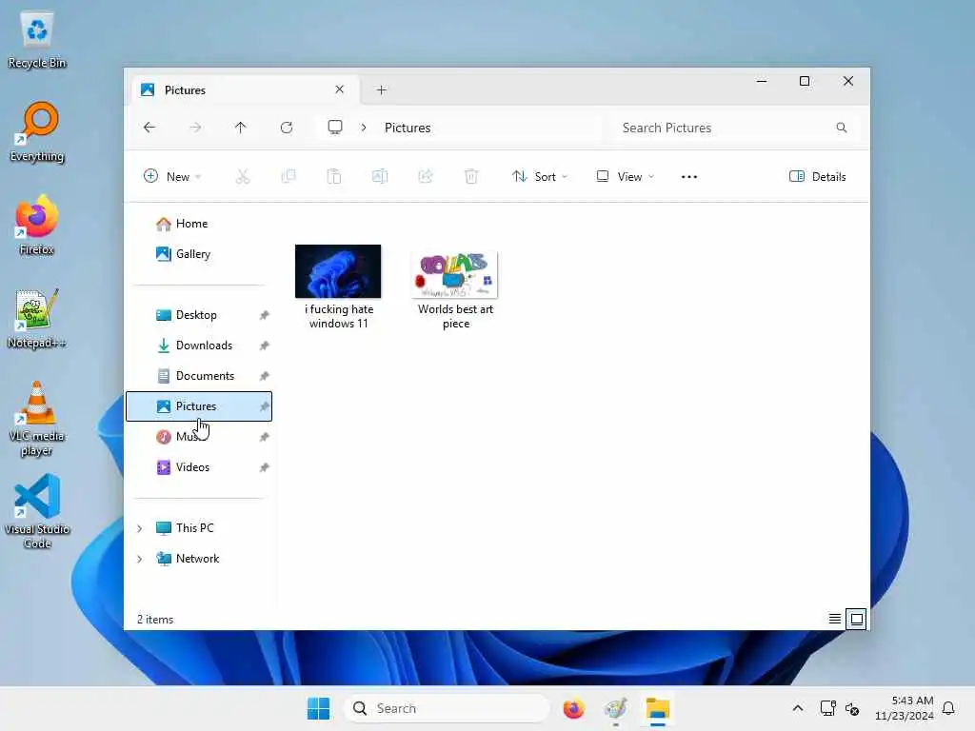Select Pictures in navigation pane
The height and width of the screenshot is (731, 975).
pyautogui.click(x=199, y=406)
